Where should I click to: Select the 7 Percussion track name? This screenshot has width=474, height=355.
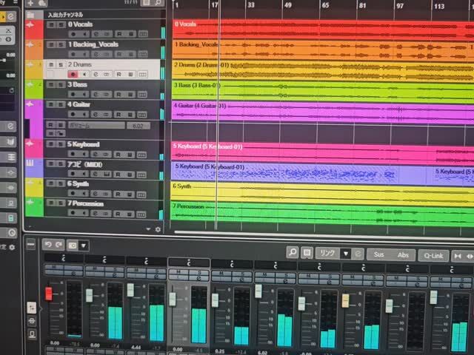tap(86, 203)
